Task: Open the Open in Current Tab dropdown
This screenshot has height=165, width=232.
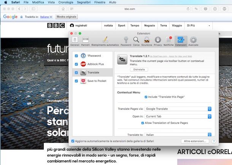Action: (x=178, y=116)
